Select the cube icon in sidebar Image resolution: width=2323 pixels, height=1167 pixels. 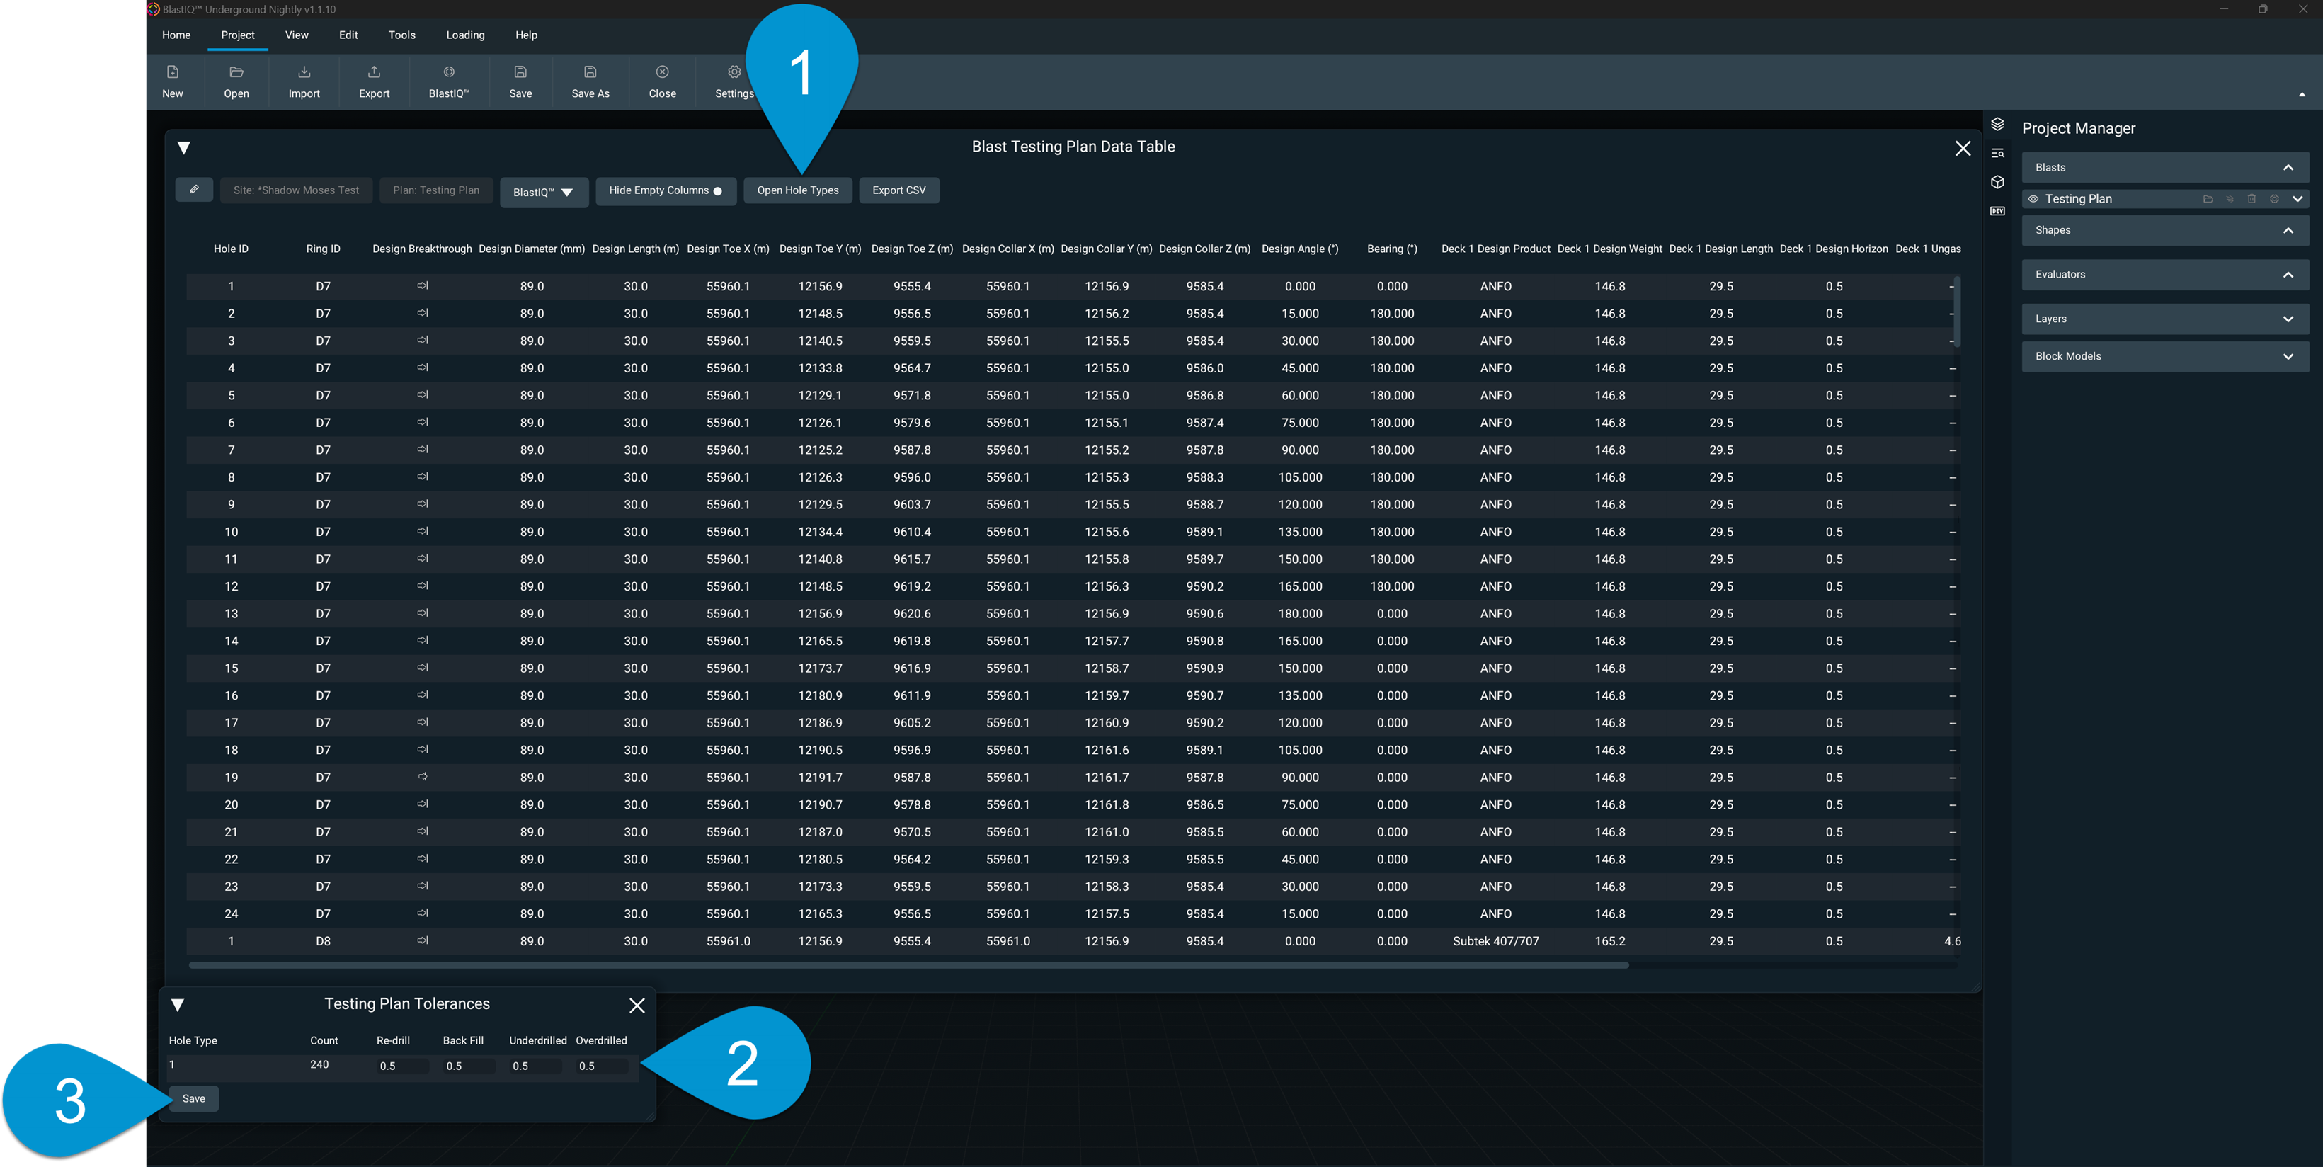point(1997,182)
